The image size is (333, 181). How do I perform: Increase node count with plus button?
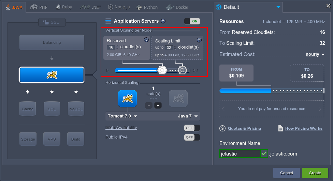[158, 106]
